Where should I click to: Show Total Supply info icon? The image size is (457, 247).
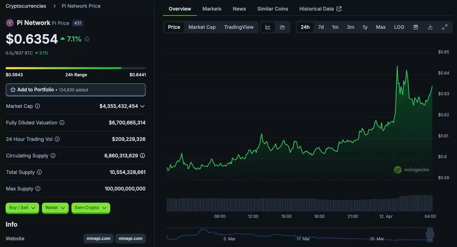coord(39,172)
